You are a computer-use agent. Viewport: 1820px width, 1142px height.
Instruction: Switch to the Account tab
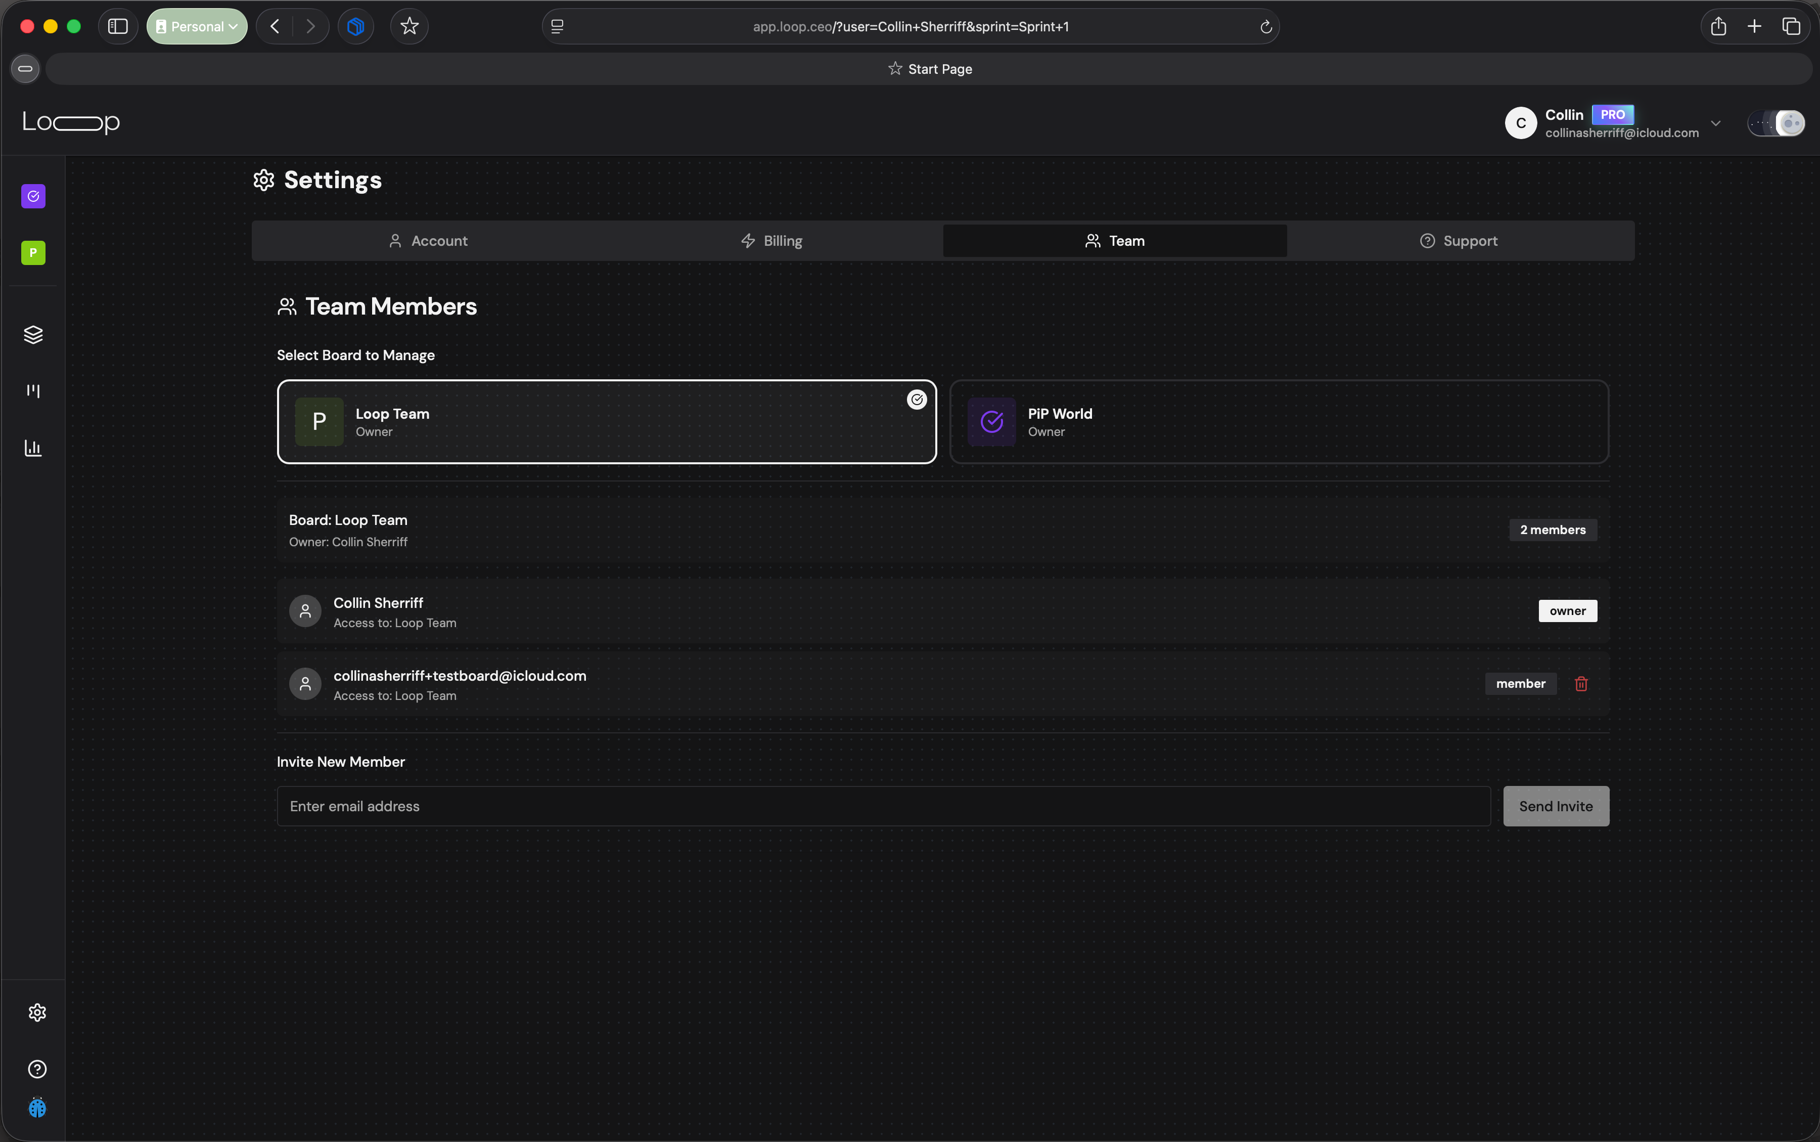coord(427,241)
